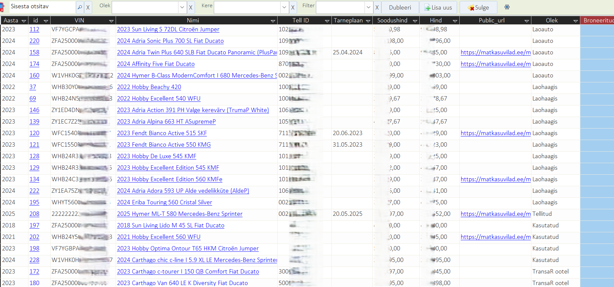Open record id 37
614x287 pixels.
[33, 87]
